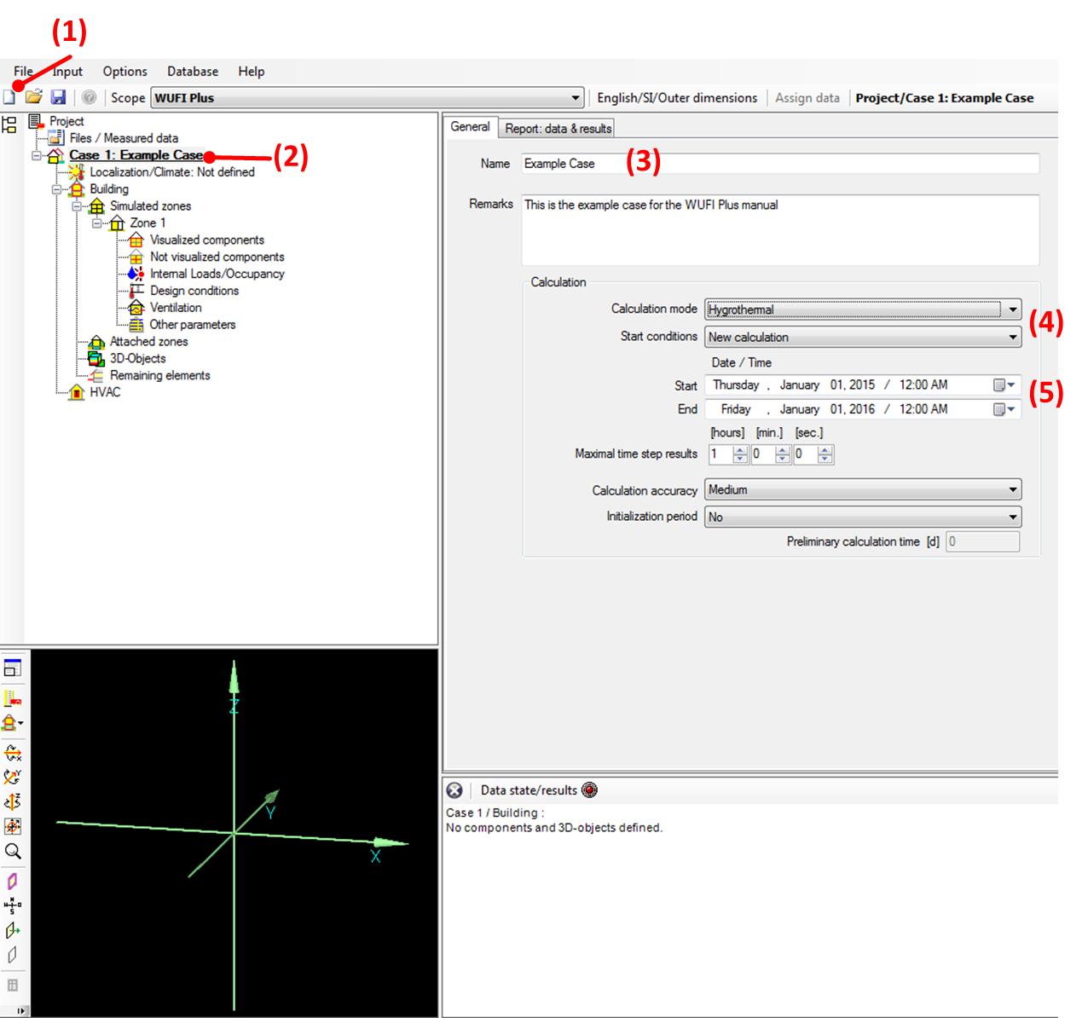Click the greyed grid icon in the 3D tools
1088x1018 pixels.
pos(12,985)
